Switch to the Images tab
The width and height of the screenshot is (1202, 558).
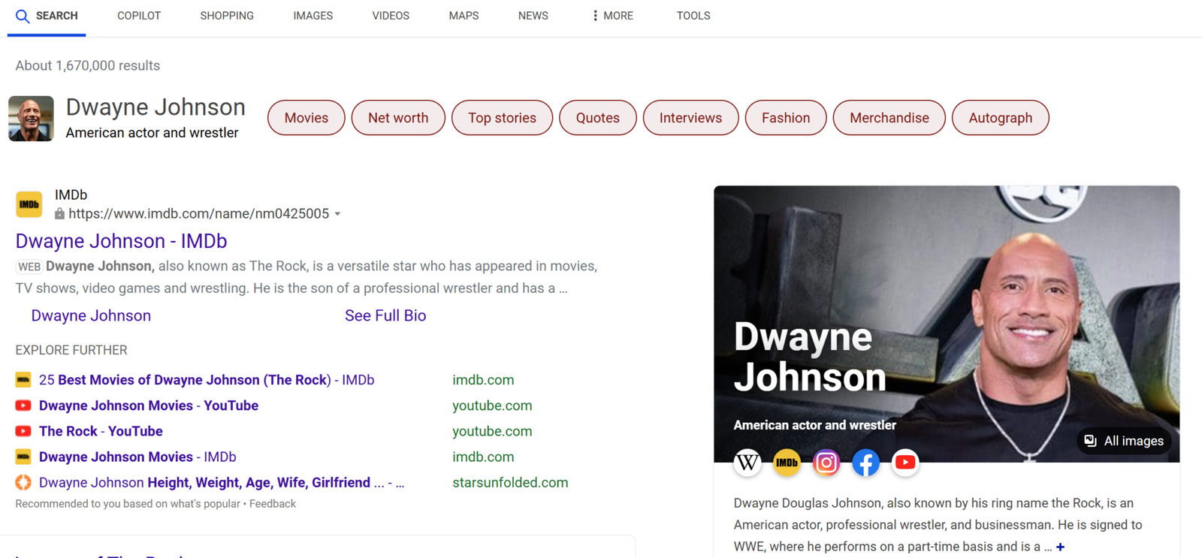pos(313,16)
